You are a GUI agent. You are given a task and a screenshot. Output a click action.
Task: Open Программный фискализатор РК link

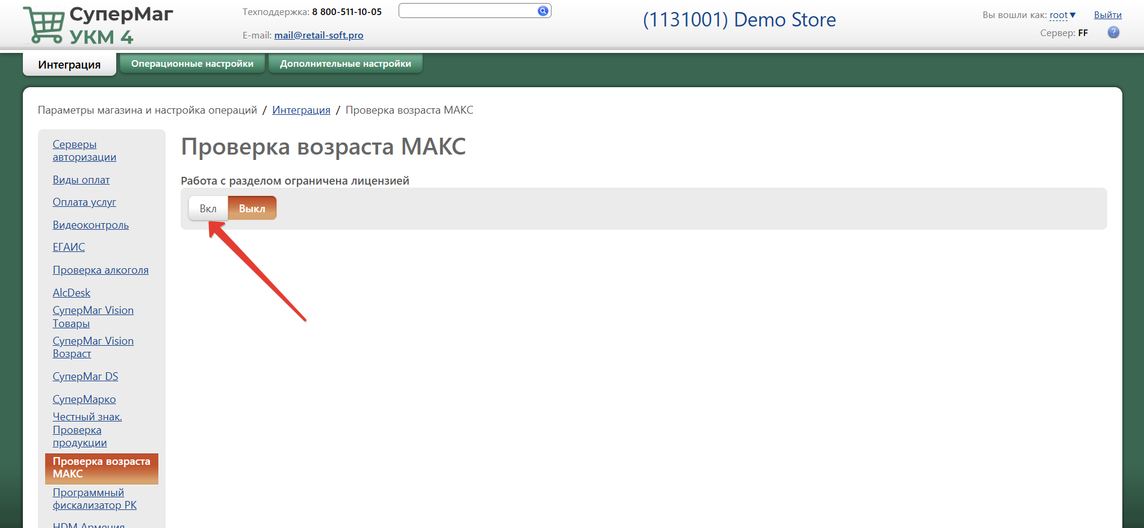coord(94,499)
